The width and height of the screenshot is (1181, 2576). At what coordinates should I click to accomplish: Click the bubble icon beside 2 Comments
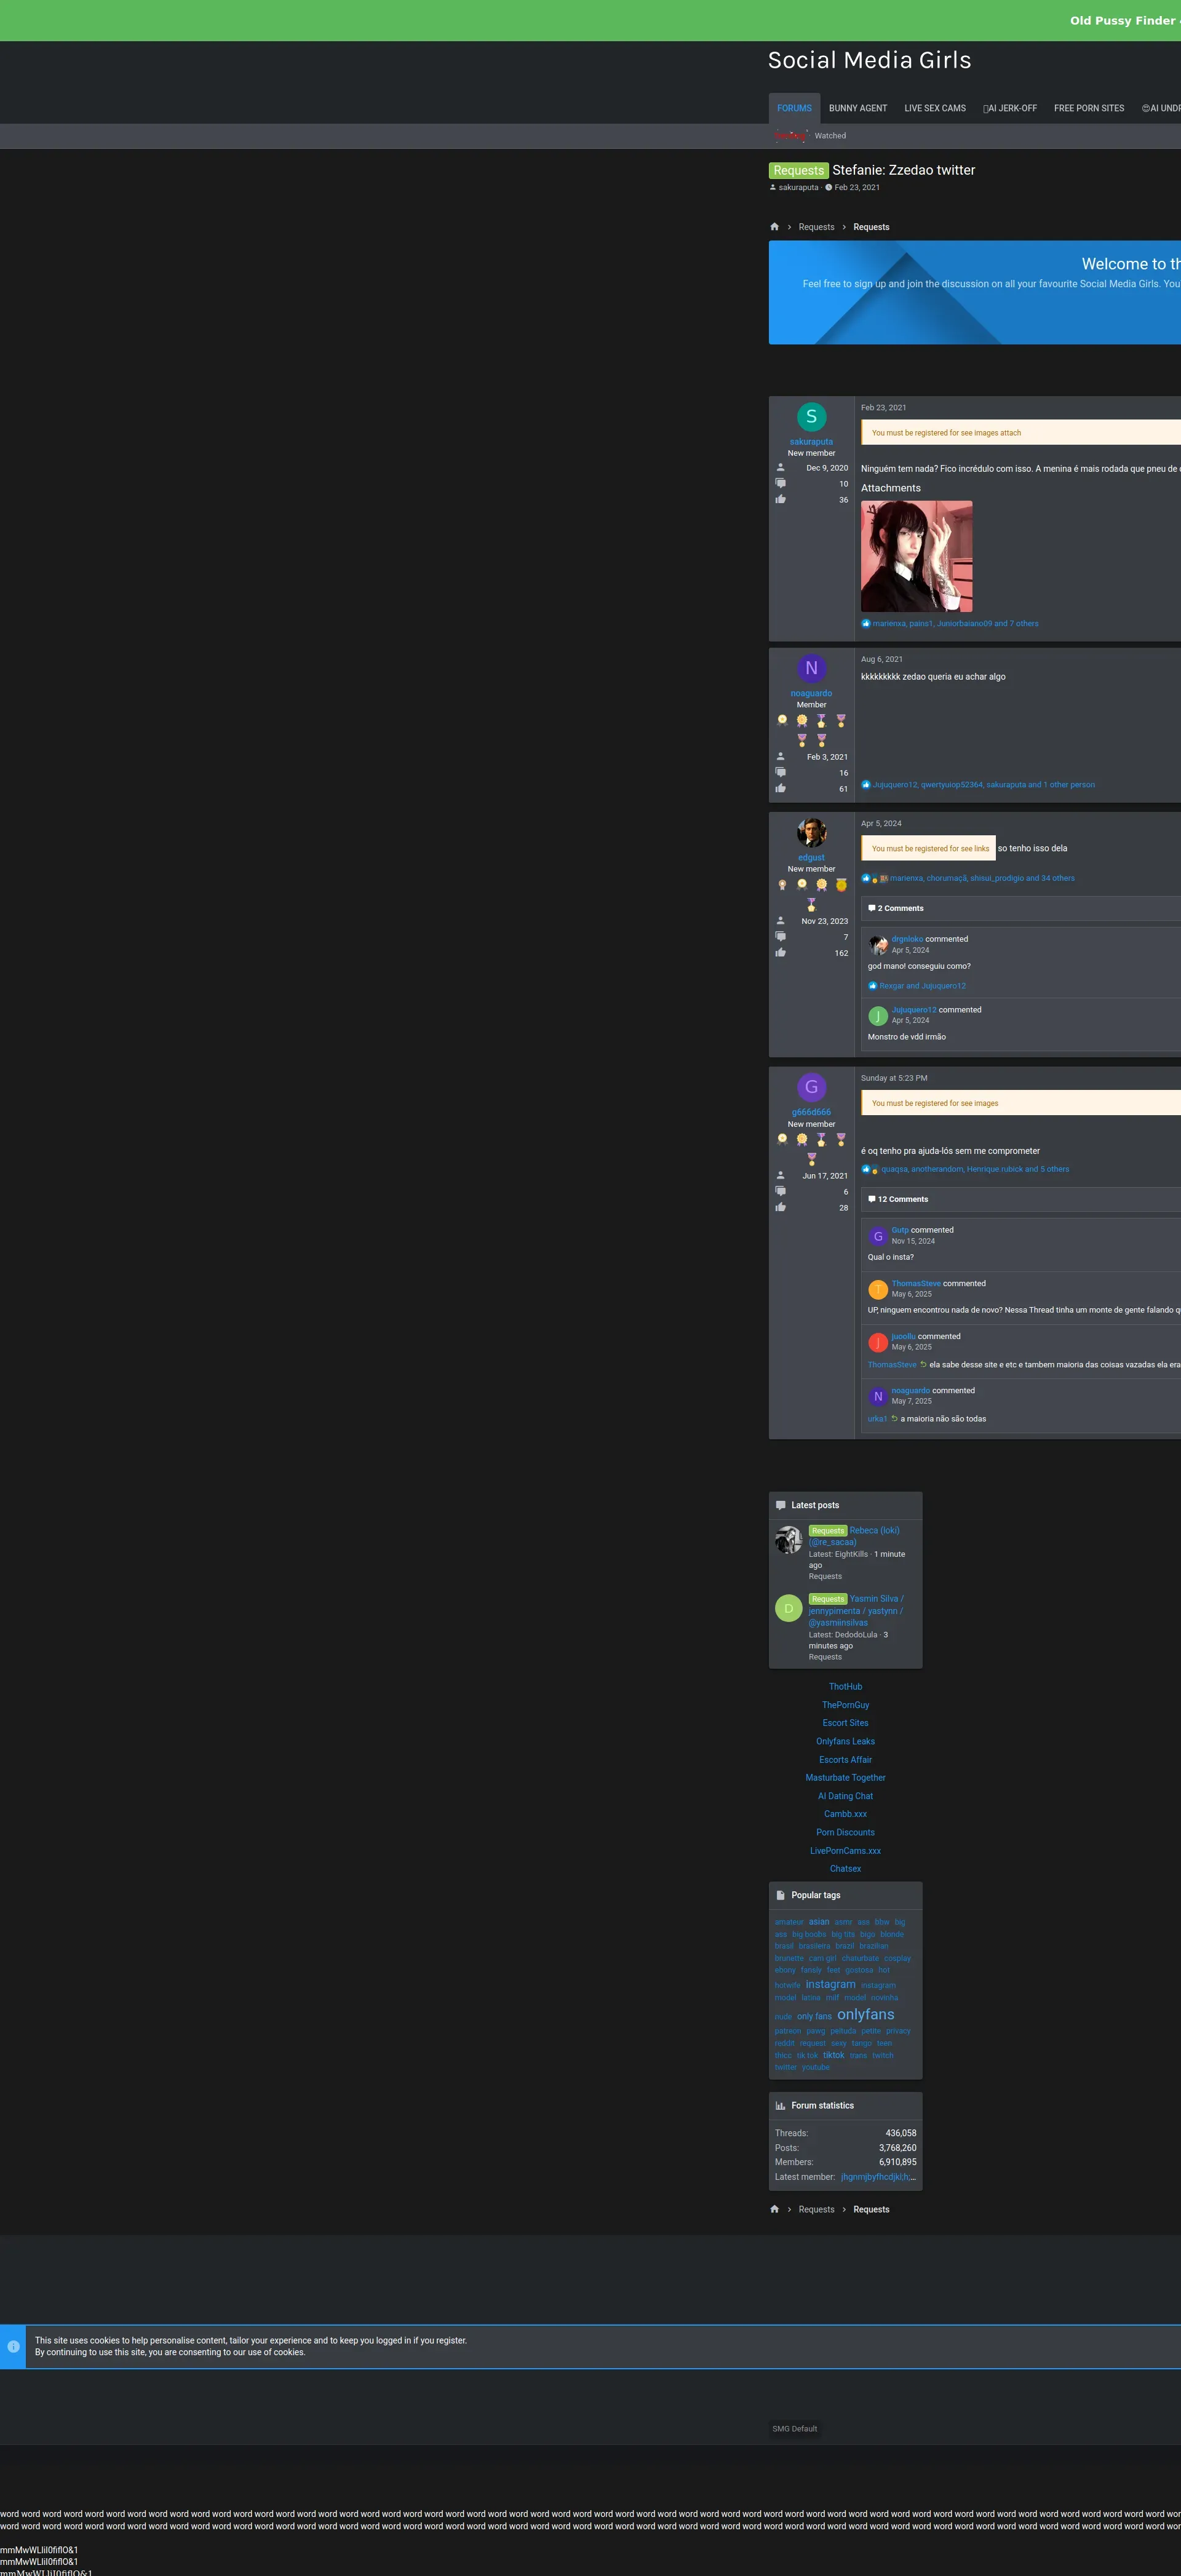872,908
